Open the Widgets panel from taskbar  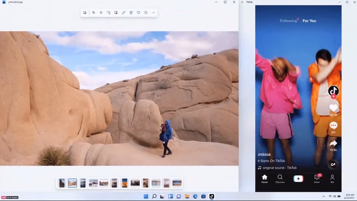171,196
